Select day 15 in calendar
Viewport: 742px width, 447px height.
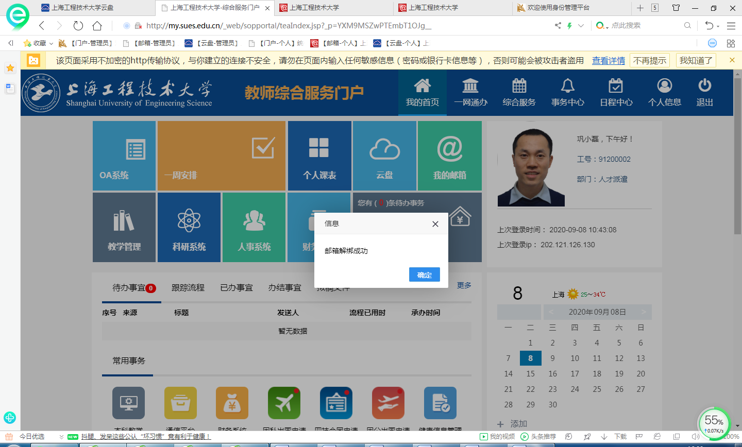[530, 374]
